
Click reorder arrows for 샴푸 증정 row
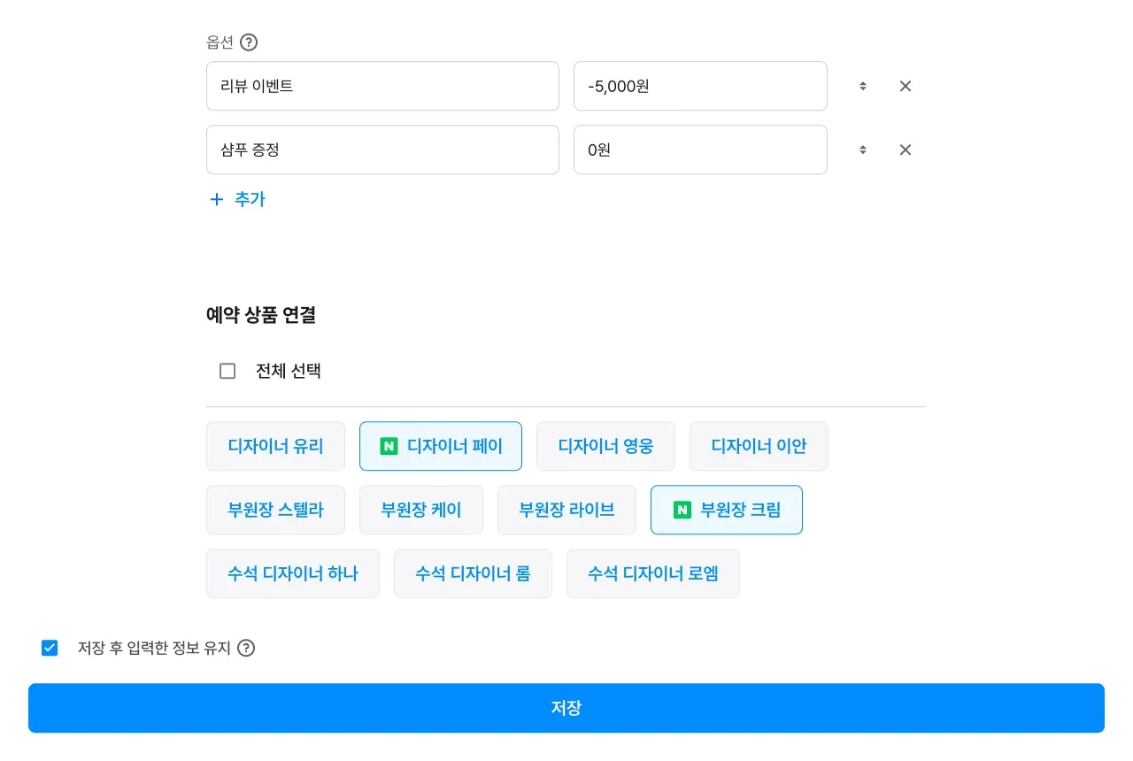(x=863, y=150)
